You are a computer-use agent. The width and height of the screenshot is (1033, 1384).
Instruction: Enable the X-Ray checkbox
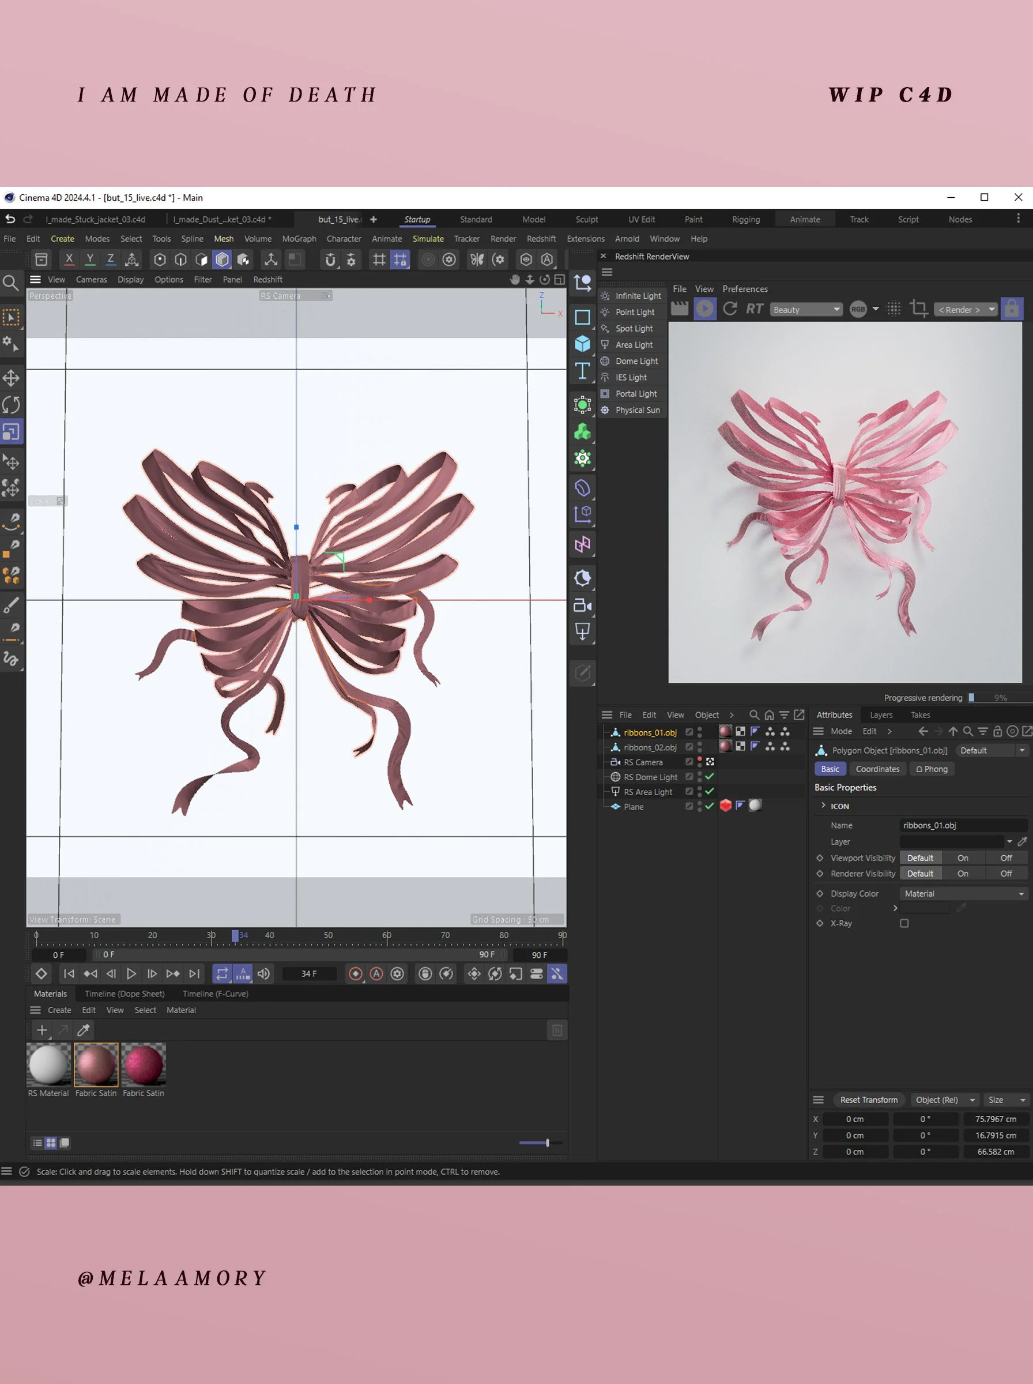click(903, 923)
